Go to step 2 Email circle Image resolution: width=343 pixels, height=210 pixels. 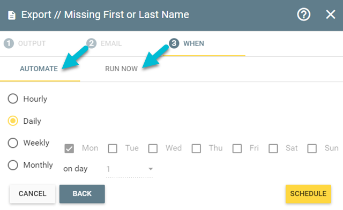[x=92, y=43]
